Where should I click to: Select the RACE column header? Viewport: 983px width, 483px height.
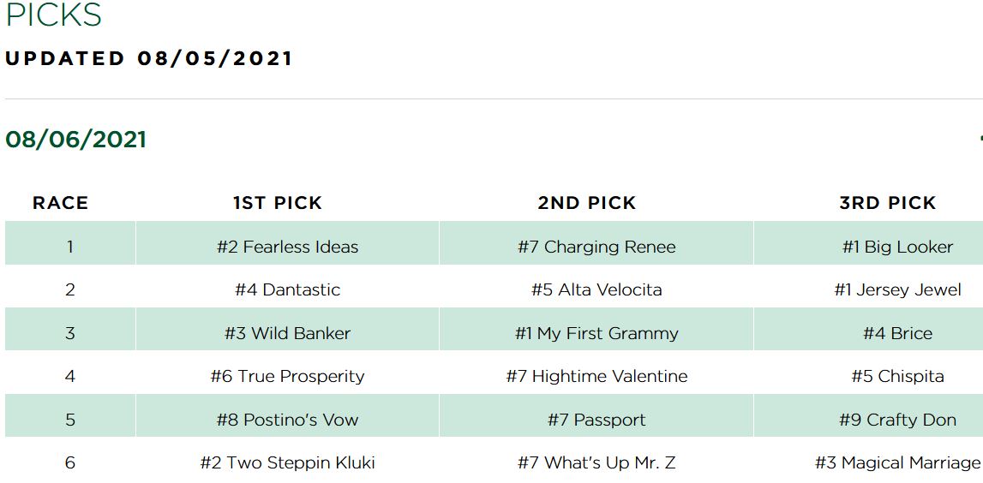pos(60,203)
